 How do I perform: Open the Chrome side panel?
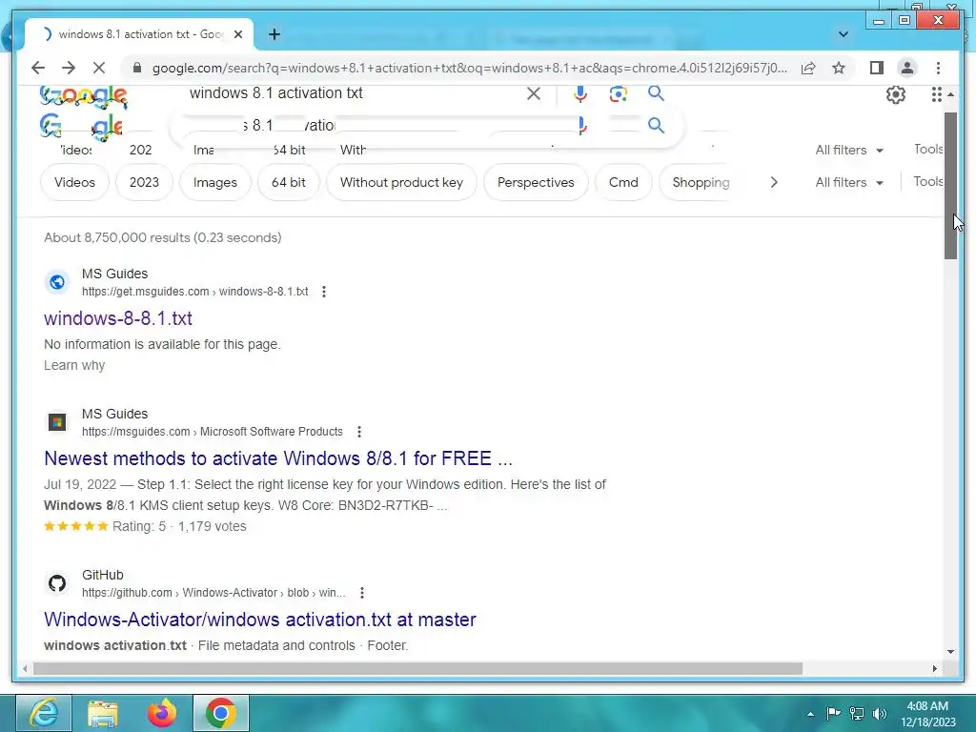877,68
